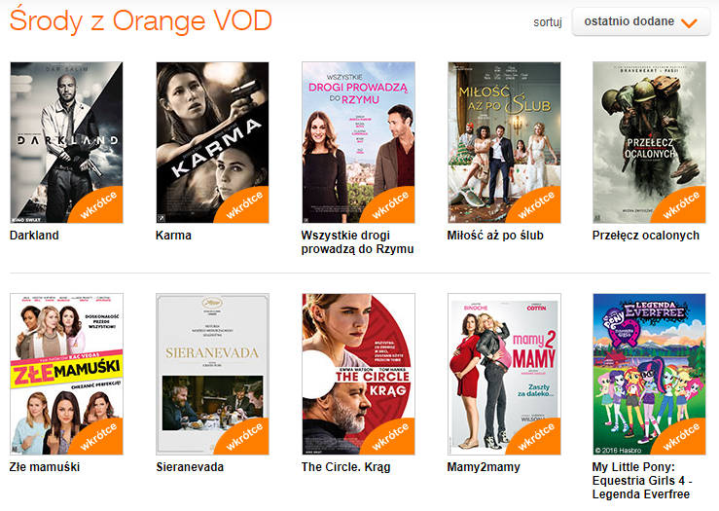Open the 'Przełęcz ocalonych' poster

[x=649, y=143]
